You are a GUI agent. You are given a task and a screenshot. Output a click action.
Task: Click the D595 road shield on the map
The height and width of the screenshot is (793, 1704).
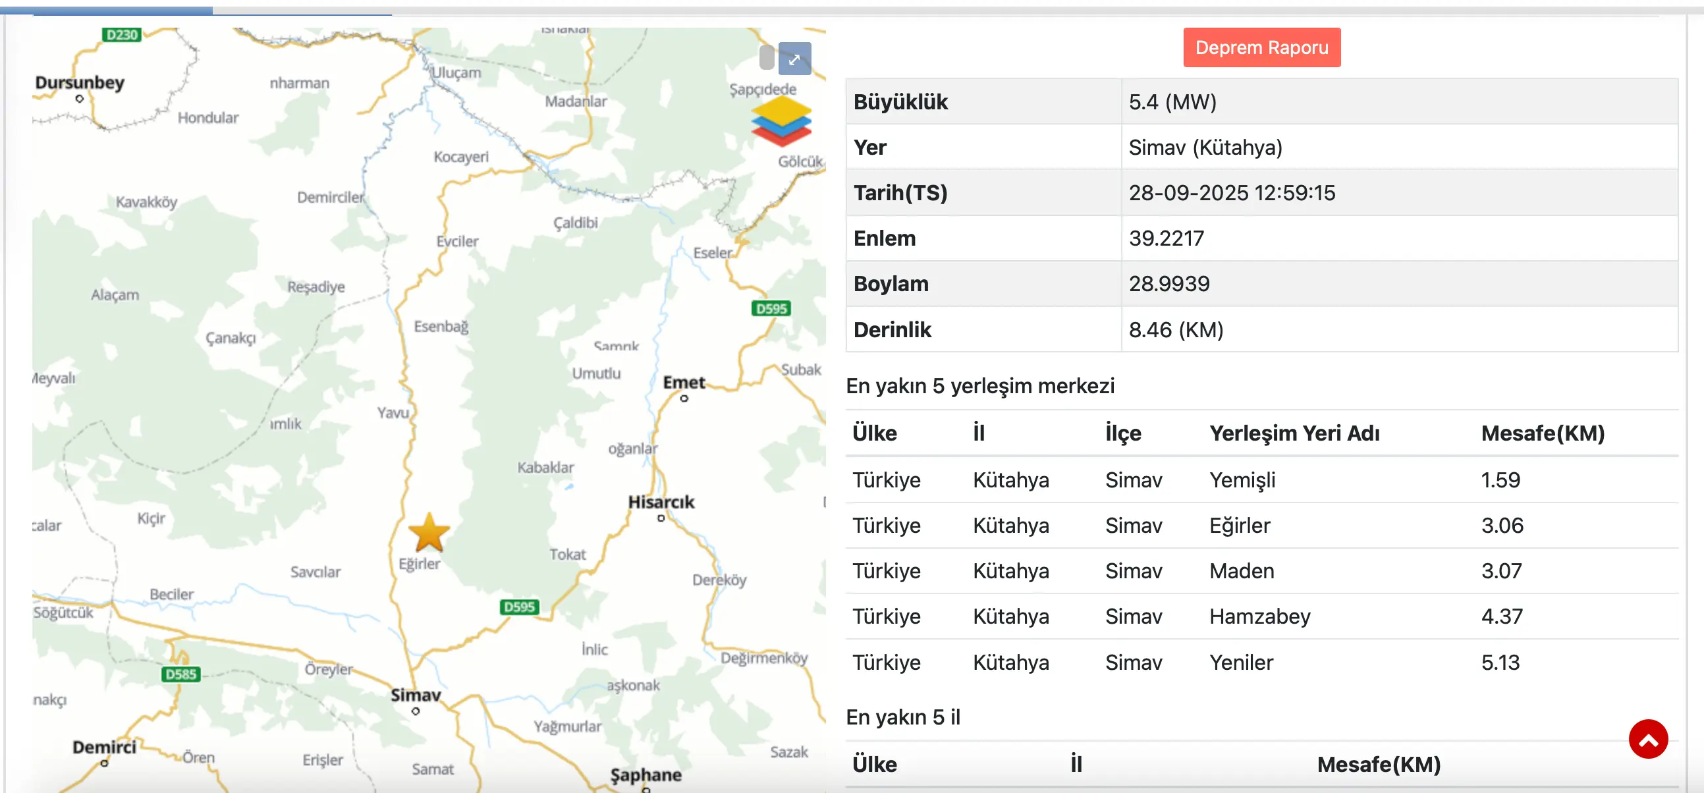[x=518, y=607]
